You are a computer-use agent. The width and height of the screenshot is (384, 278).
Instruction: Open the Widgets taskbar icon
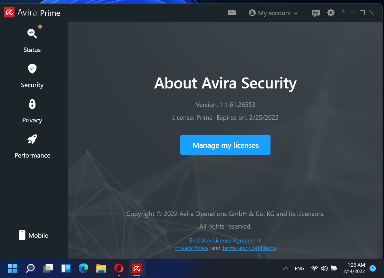[66, 268]
